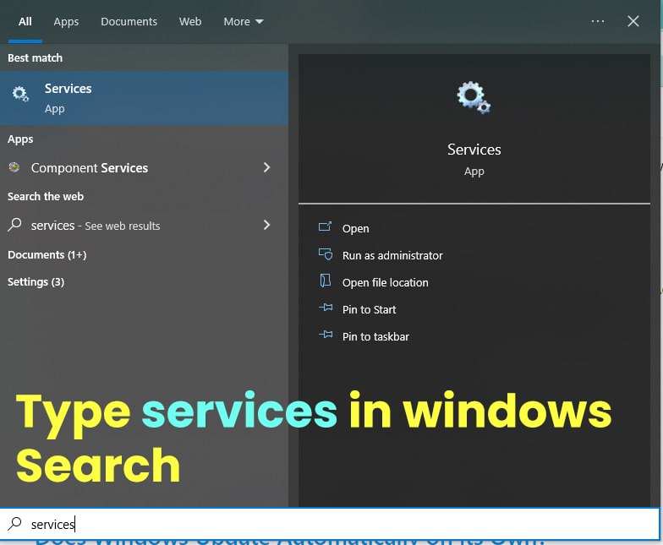The height and width of the screenshot is (545, 663).
Task: Expand the More filter dropdown
Action: click(x=244, y=21)
